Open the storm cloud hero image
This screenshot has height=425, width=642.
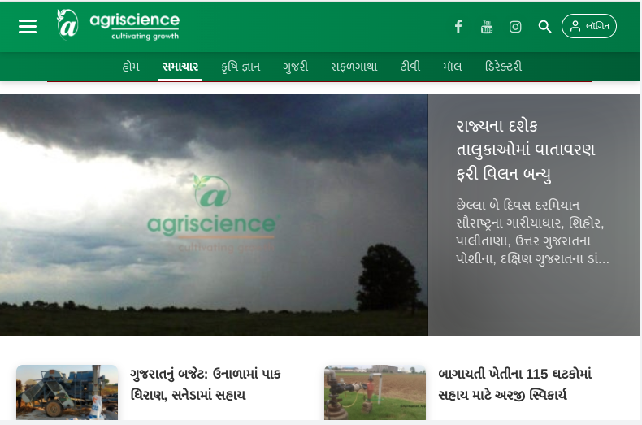214,215
